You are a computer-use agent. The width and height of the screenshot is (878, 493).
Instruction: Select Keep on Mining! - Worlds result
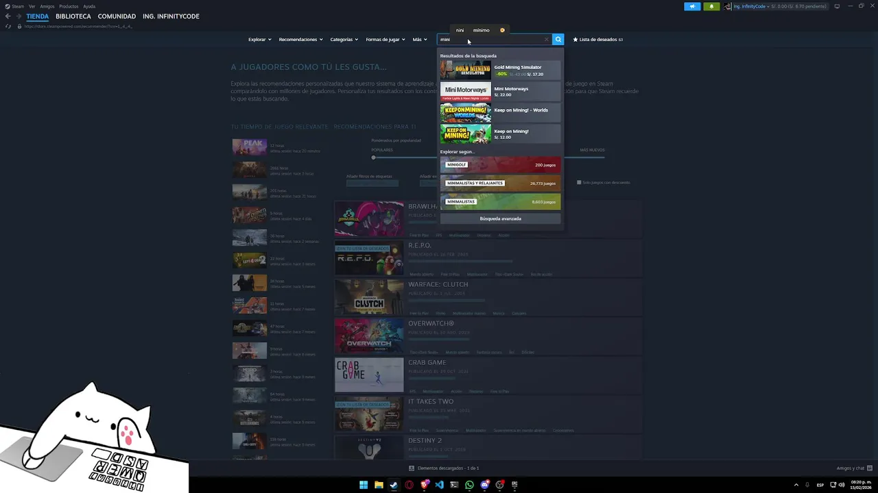tap(500, 113)
